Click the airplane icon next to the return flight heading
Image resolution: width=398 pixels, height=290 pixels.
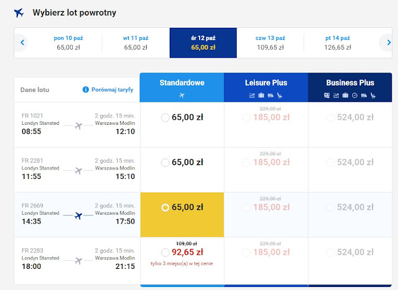click(x=19, y=12)
